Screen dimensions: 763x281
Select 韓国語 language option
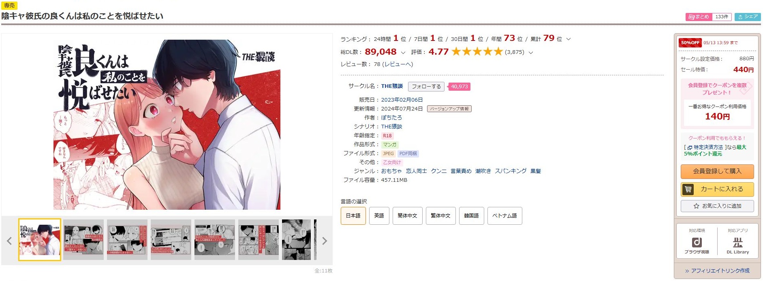pos(472,216)
